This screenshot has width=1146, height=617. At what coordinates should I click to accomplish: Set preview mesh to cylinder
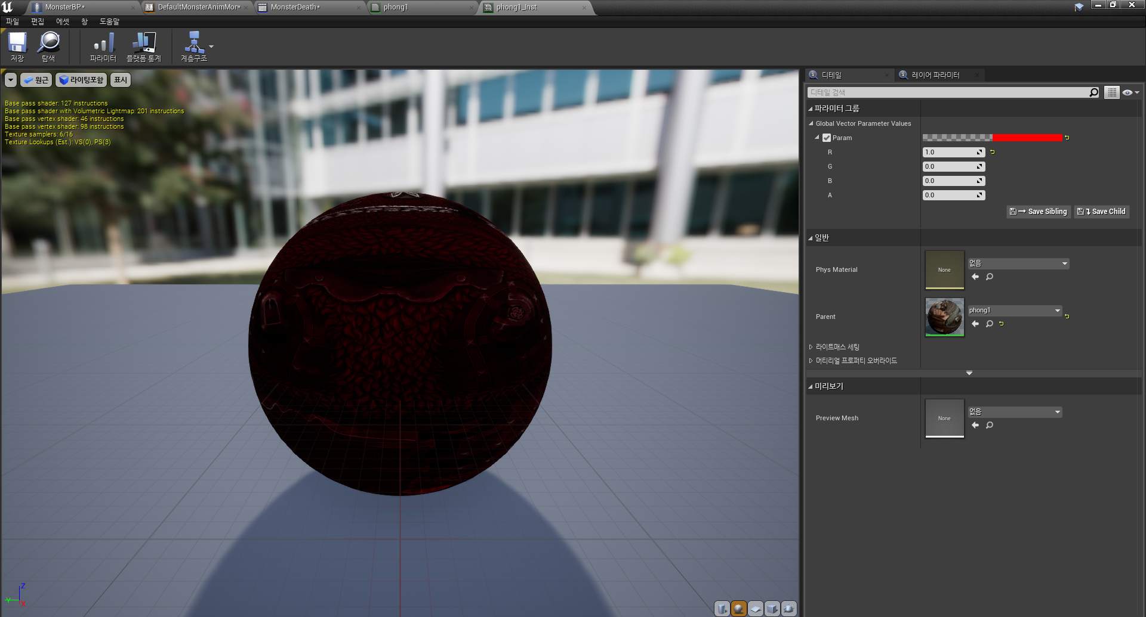click(722, 609)
